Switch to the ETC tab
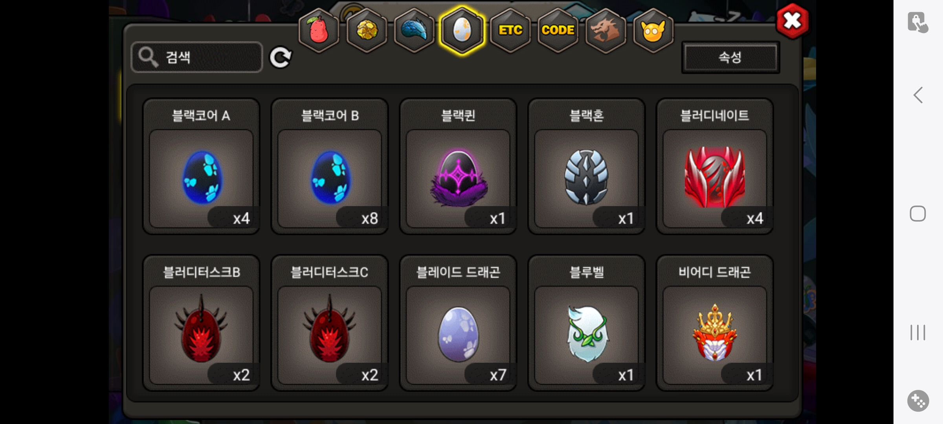Viewport: 943px width, 424px height. [510, 30]
